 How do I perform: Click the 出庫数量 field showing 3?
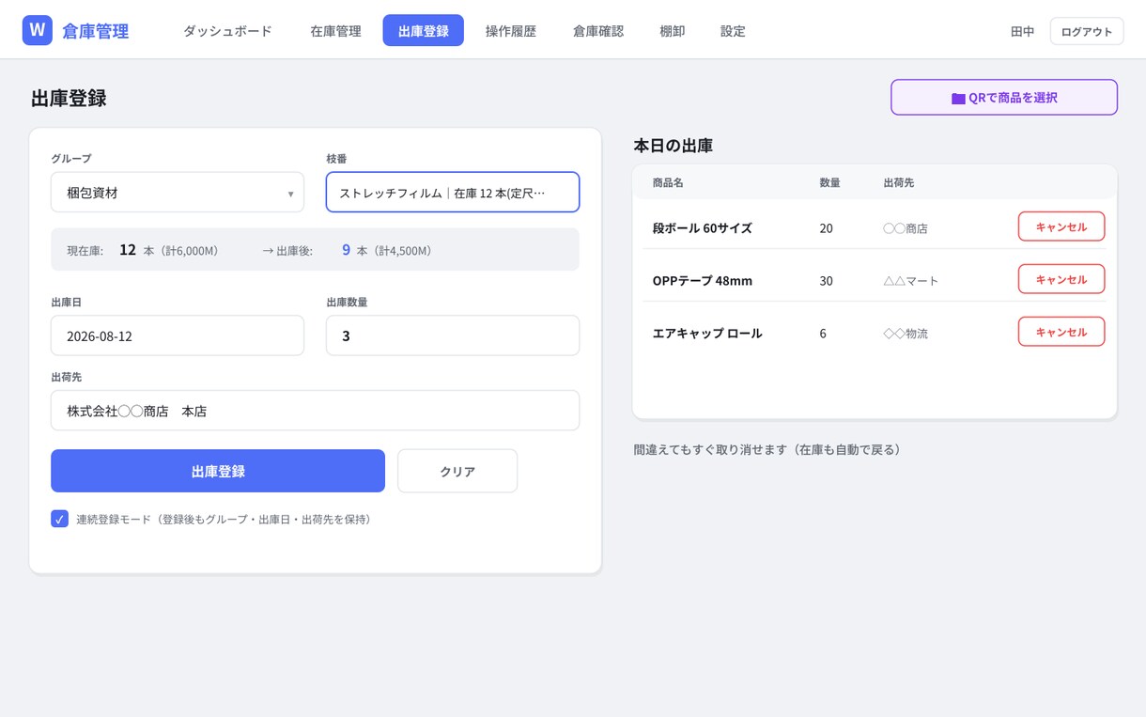tap(453, 335)
